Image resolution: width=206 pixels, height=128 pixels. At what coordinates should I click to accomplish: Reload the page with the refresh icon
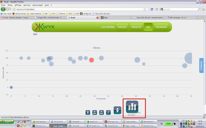(152, 9)
